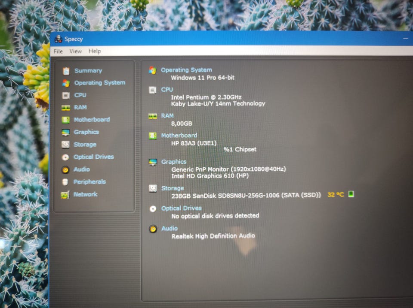Click the Audio speaker icon in sidebar
413x308 pixels.
coord(65,170)
